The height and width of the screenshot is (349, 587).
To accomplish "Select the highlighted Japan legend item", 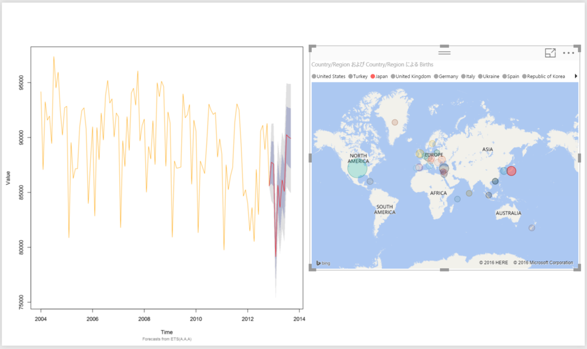I will (379, 76).
